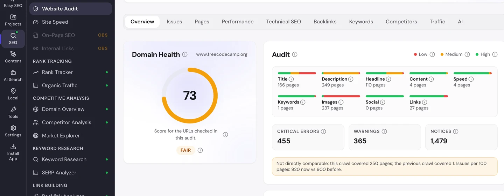Click info icon next to Speed metric
Viewport: 504px width, 196px height.
[x=471, y=79]
